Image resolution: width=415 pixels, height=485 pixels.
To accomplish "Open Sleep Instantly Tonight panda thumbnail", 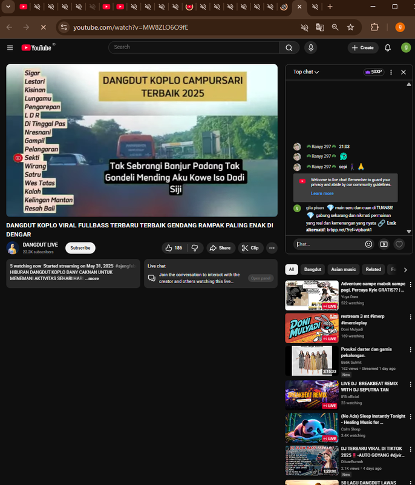I will 312,428.
